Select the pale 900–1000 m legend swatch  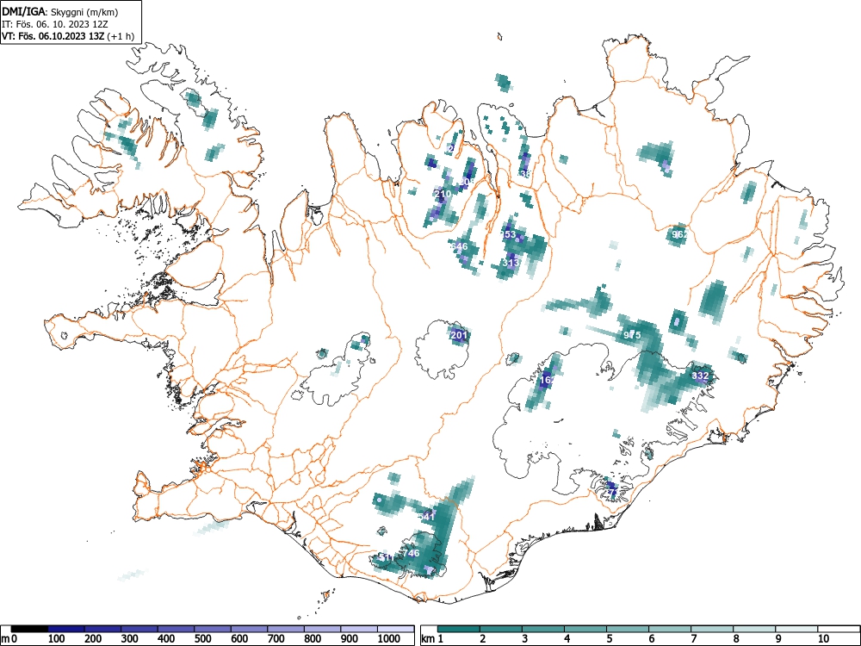tap(359, 629)
